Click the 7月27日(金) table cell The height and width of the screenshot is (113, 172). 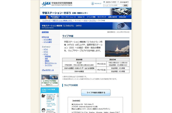tap(101, 70)
